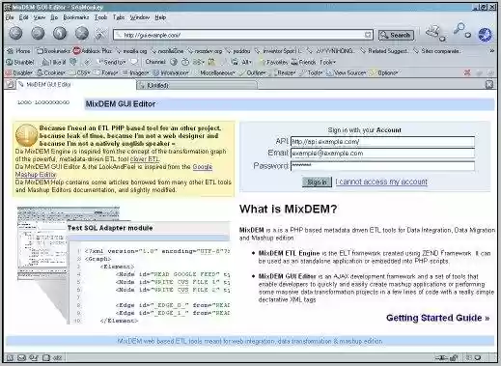Open the View menu
501x366 pixels.
click(40, 17)
